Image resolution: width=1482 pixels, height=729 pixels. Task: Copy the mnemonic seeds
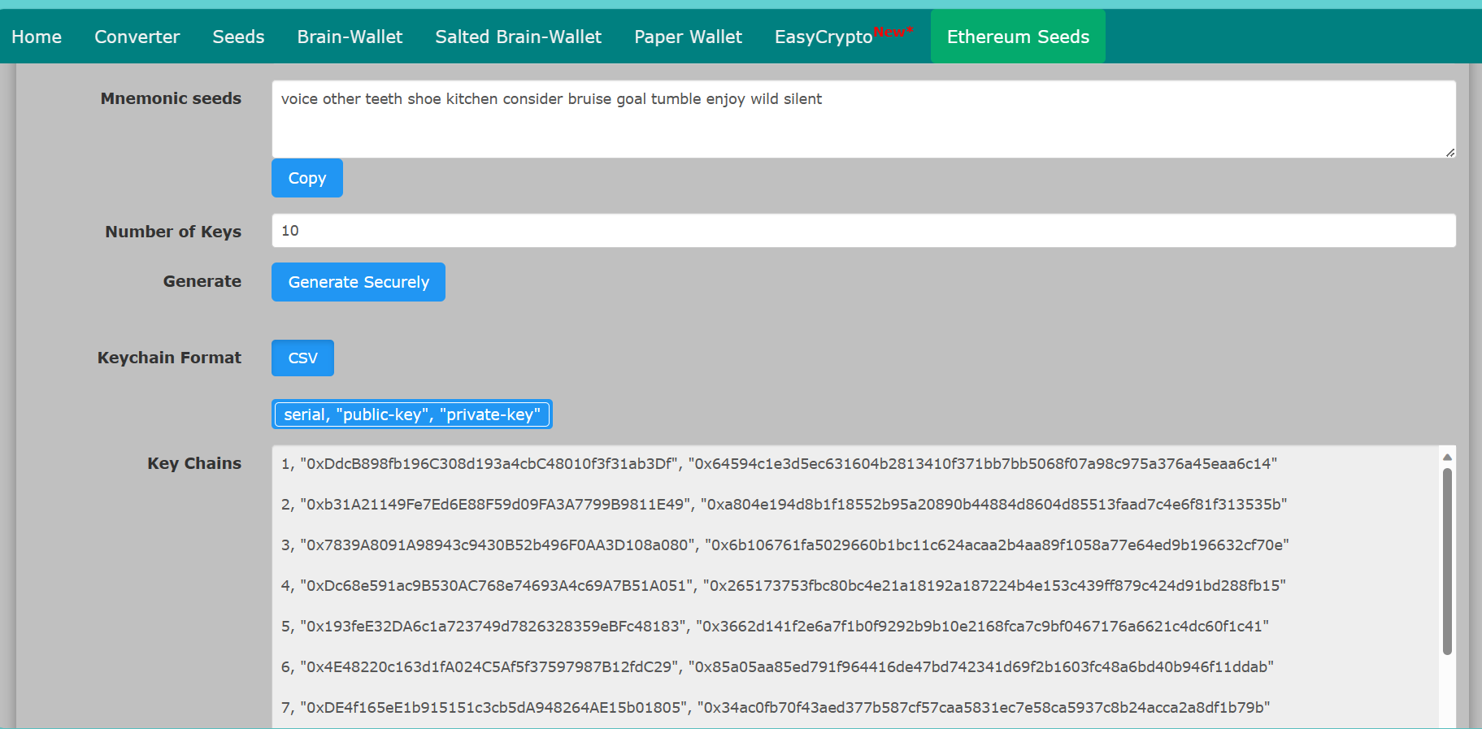coord(307,178)
